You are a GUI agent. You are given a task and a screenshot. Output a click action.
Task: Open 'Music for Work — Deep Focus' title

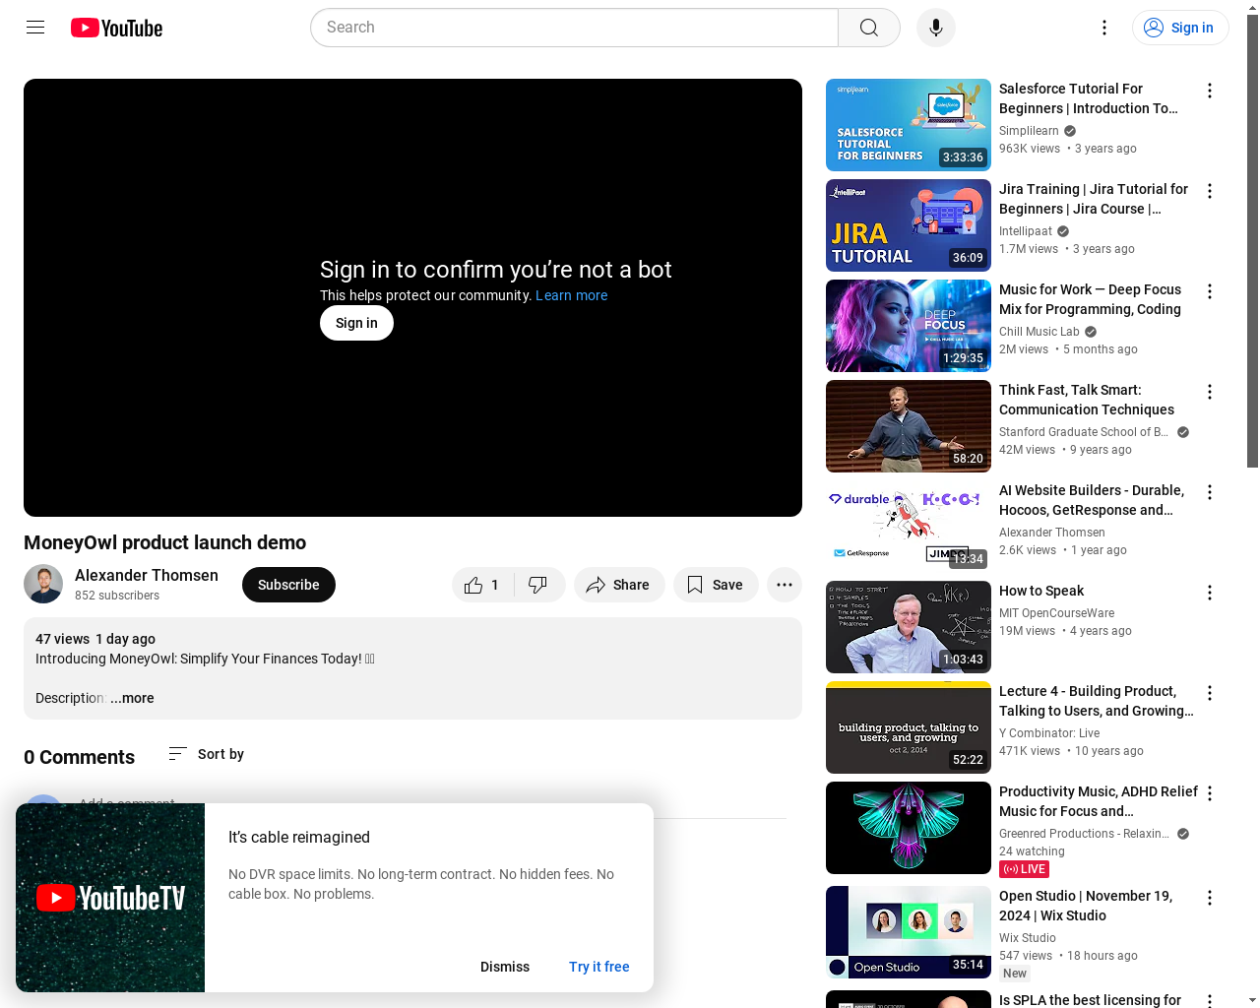(1091, 299)
